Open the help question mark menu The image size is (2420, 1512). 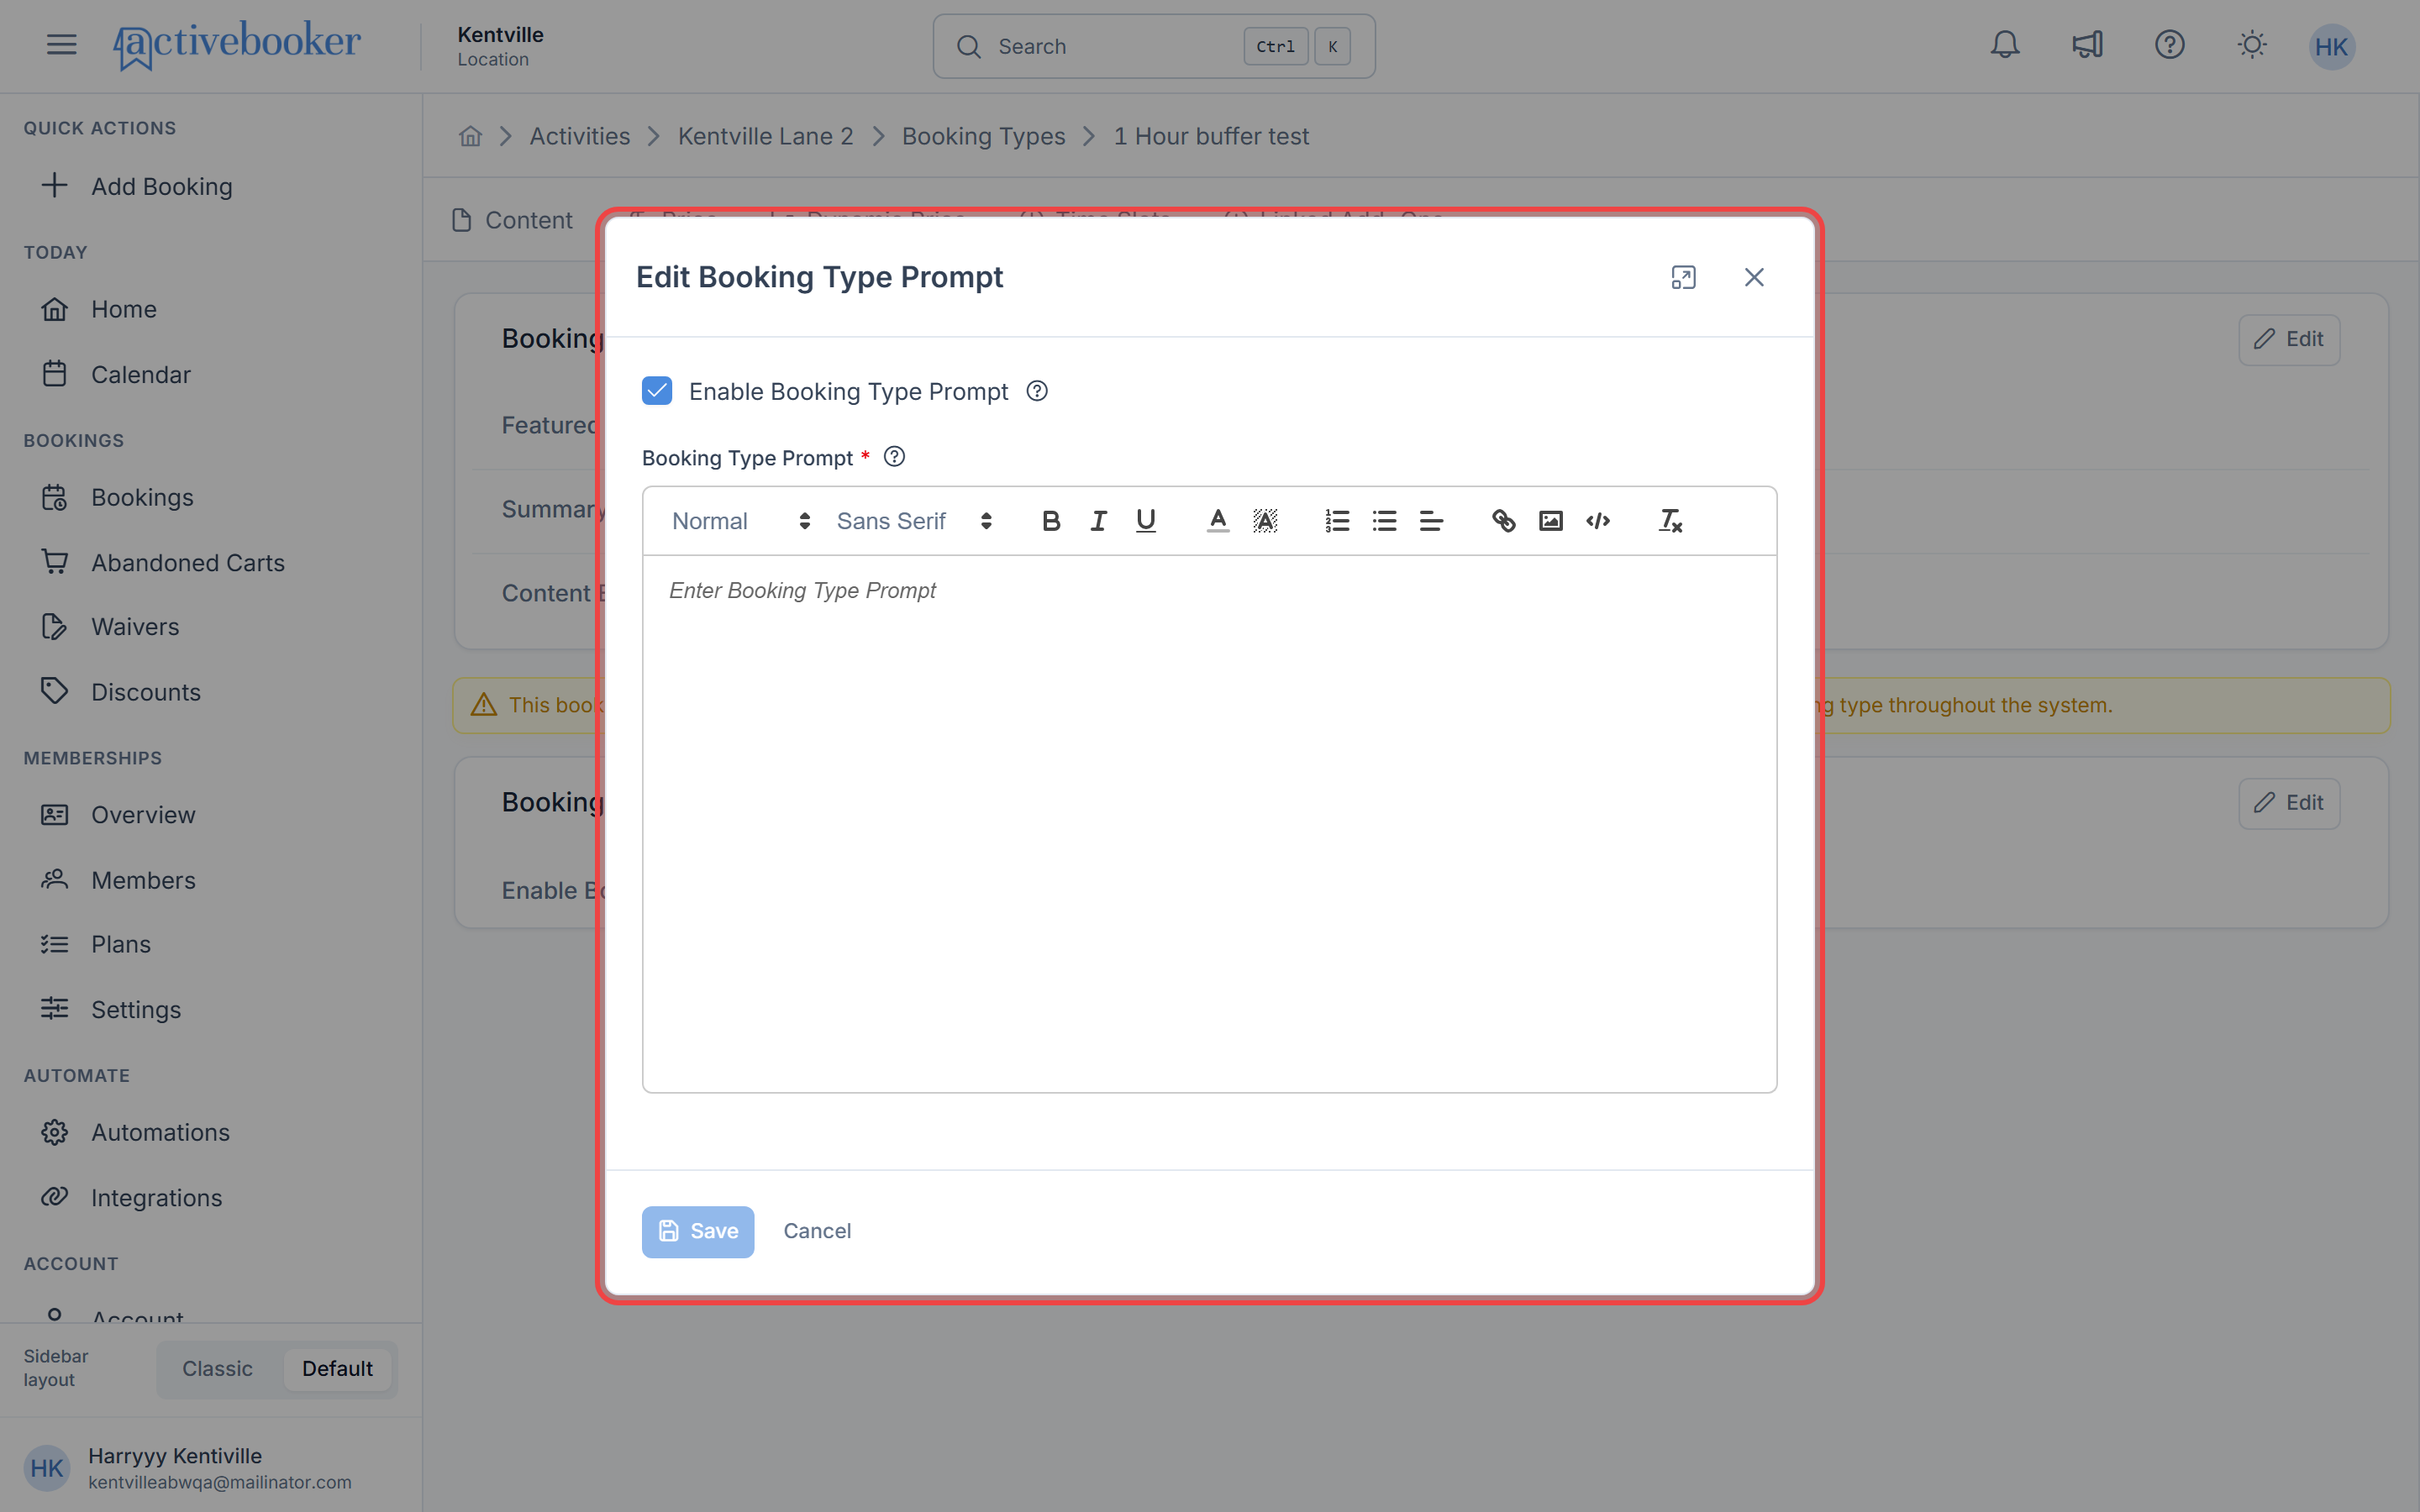click(2169, 45)
